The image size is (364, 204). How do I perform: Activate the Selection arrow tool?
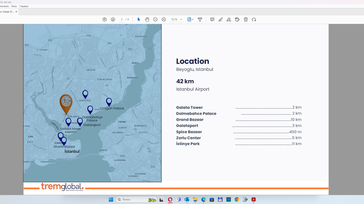click(x=139, y=20)
